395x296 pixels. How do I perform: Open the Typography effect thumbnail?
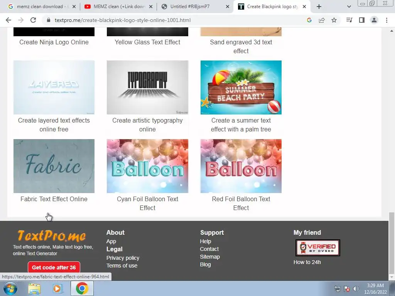pos(147,87)
